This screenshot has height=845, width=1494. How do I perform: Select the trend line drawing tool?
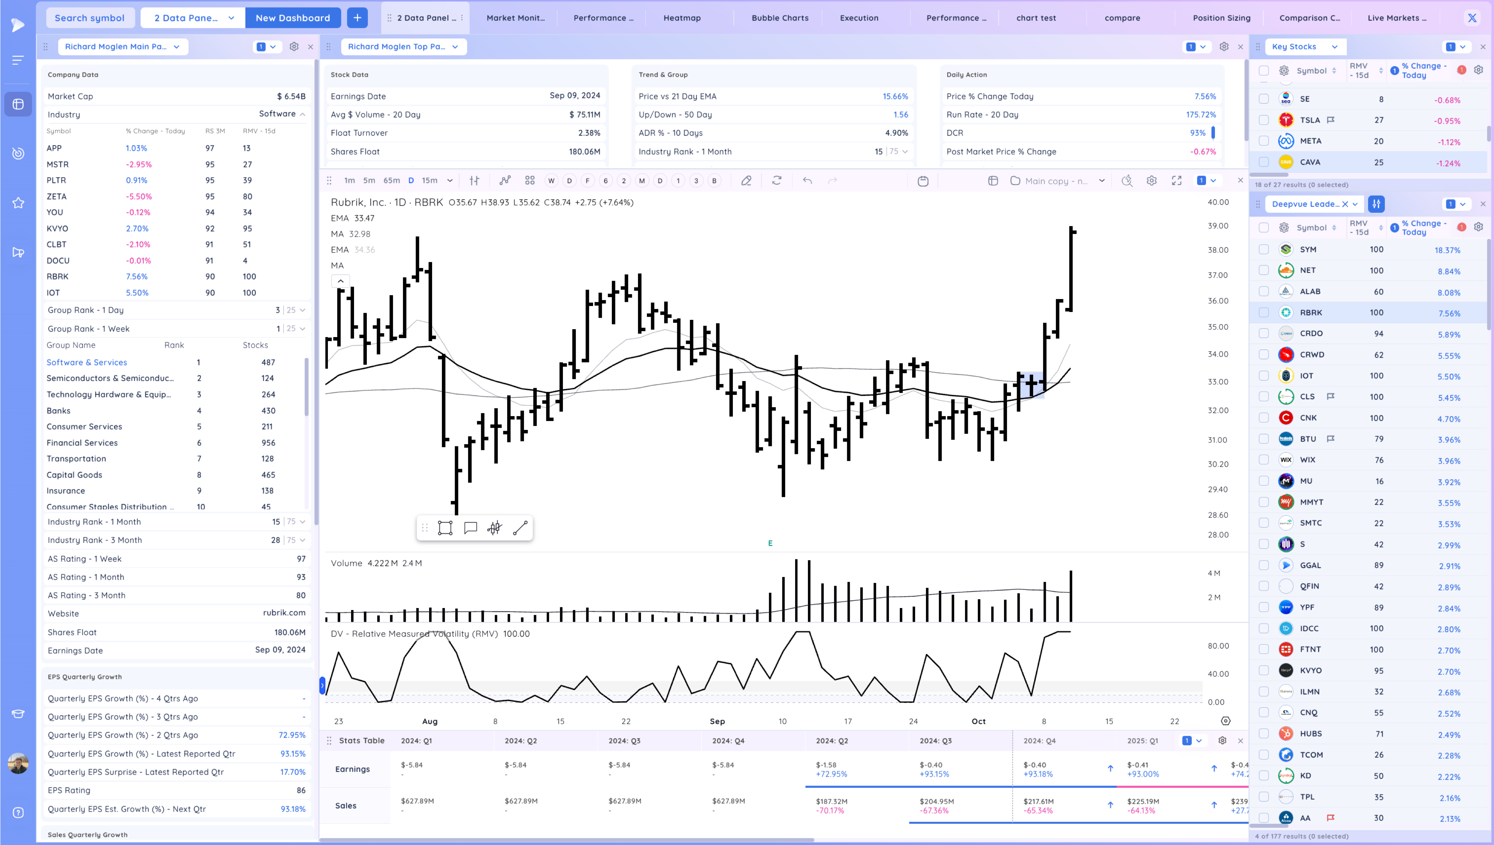pyautogui.click(x=520, y=527)
